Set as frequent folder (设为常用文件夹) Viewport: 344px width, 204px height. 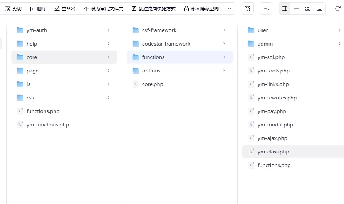[x=104, y=8]
